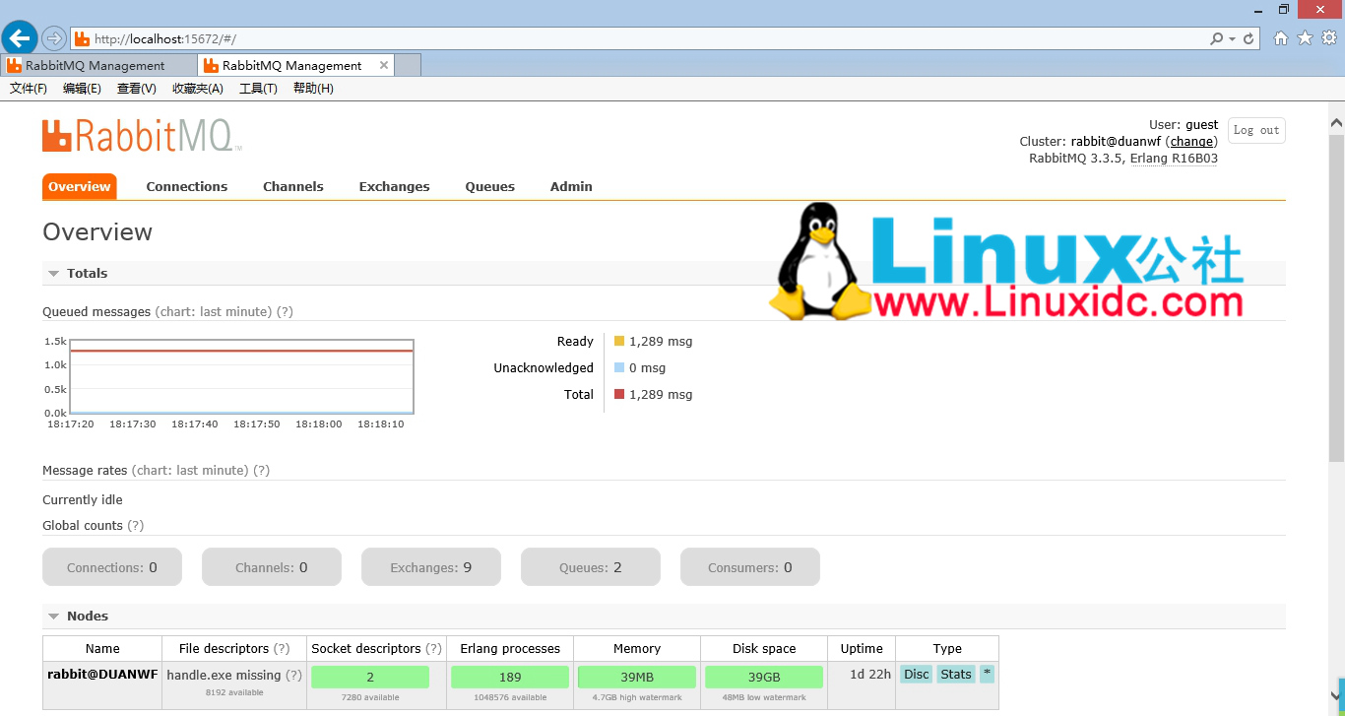The image size is (1345, 716).
Task: Click the yellow Ready legend swatch
Action: (619, 341)
